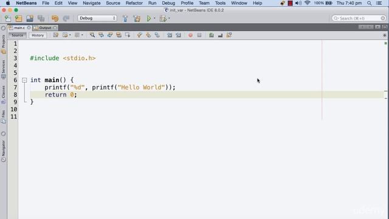Open the Files side panel
This screenshot has width=389, height=219.
coord(3,117)
